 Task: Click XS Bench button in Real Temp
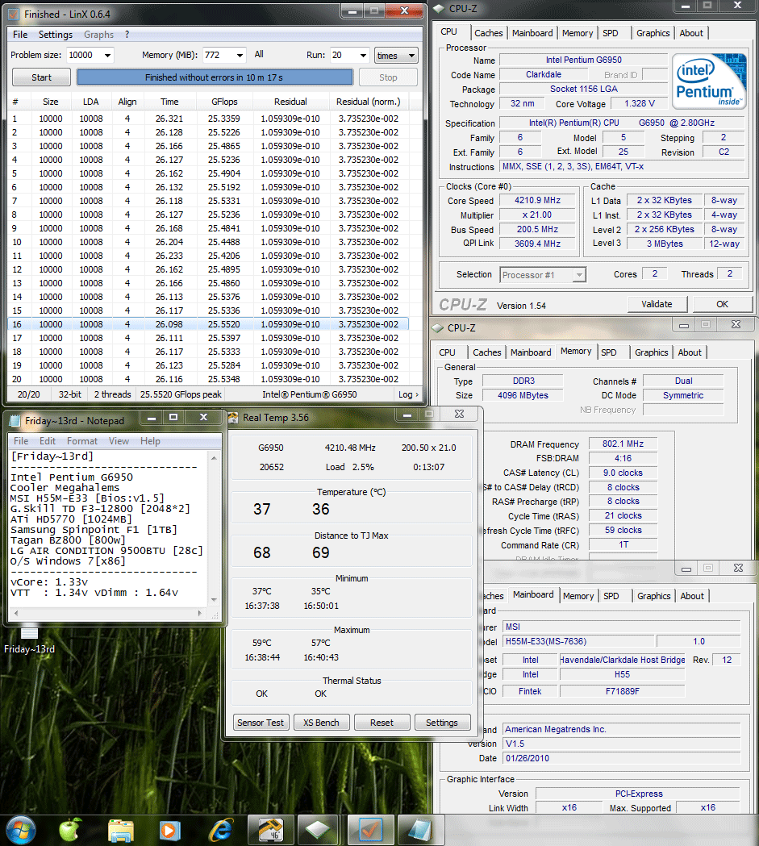coord(321,723)
